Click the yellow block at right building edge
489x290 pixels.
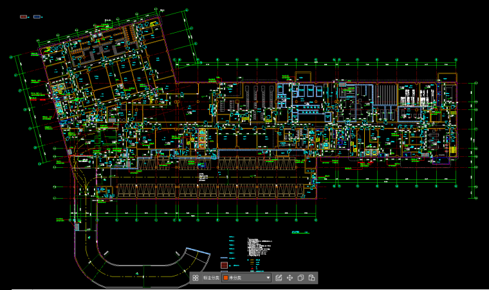pyautogui.click(x=454, y=150)
